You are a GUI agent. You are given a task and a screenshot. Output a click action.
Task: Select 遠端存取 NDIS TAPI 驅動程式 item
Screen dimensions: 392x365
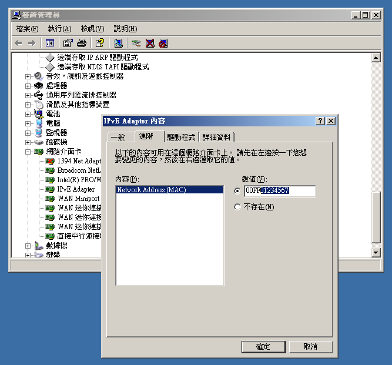pyautogui.click(x=103, y=67)
